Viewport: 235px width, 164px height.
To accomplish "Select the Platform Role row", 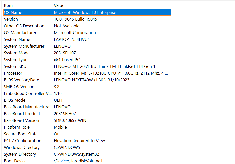I will [x=87, y=127].
